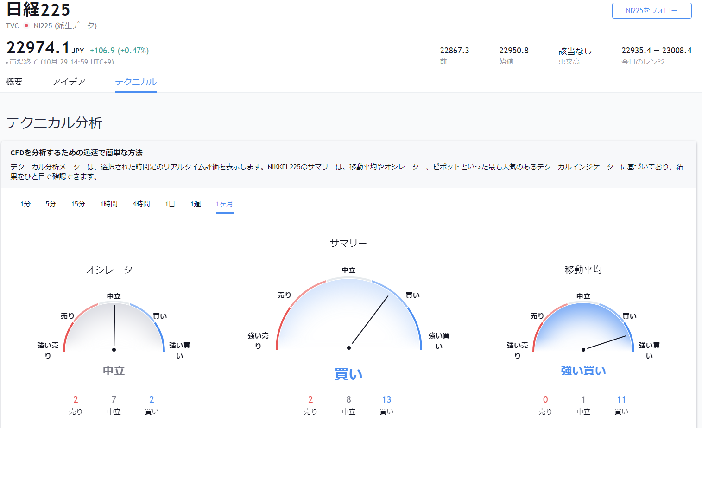The image size is (702, 501).
Task: Click the summary 買い result label
Action: pyautogui.click(x=348, y=374)
